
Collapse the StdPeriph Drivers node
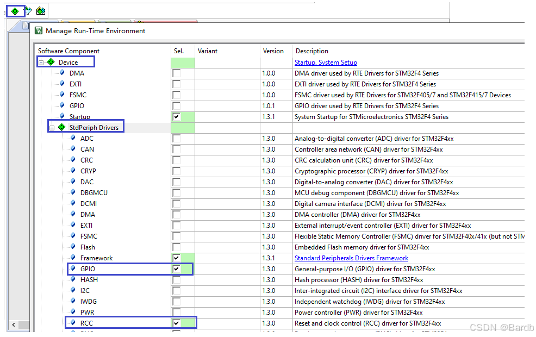[x=52, y=128]
